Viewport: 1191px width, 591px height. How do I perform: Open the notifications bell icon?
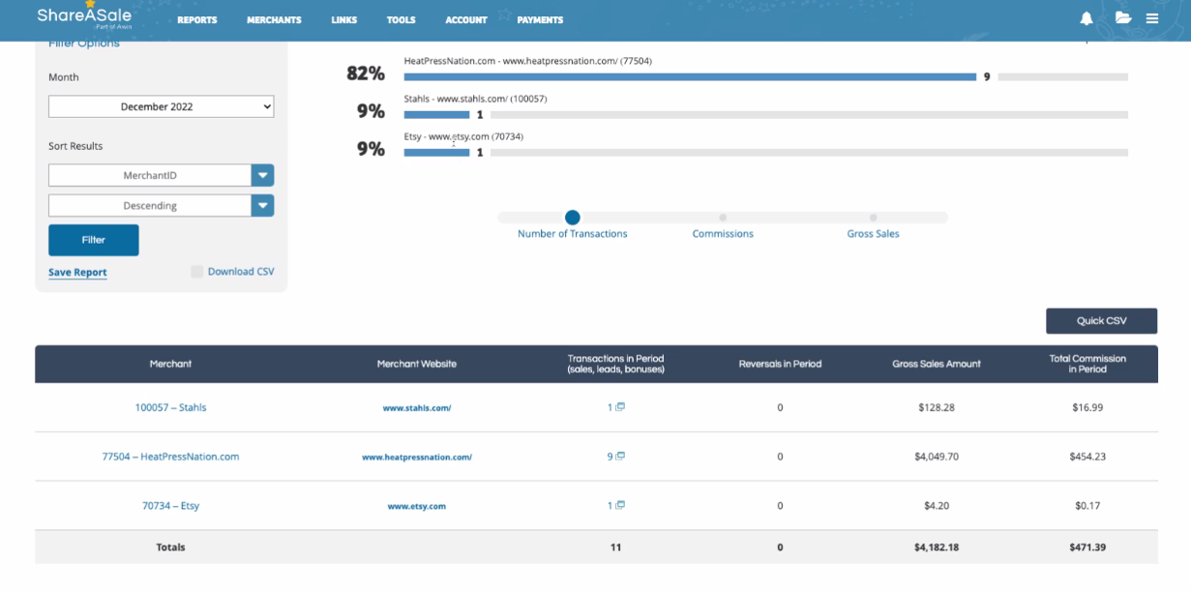pos(1087,18)
